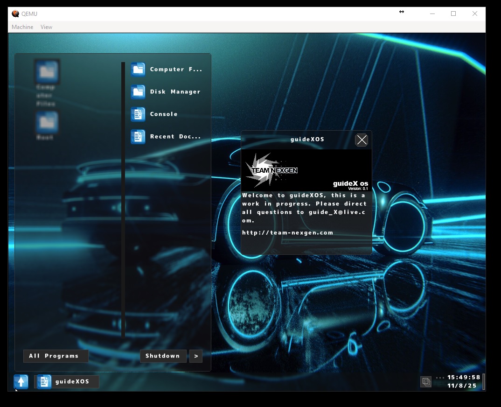The height and width of the screenshot is (407, 501).
Task: Open the View menu in QEMU
Action: [x=46, y=27]
